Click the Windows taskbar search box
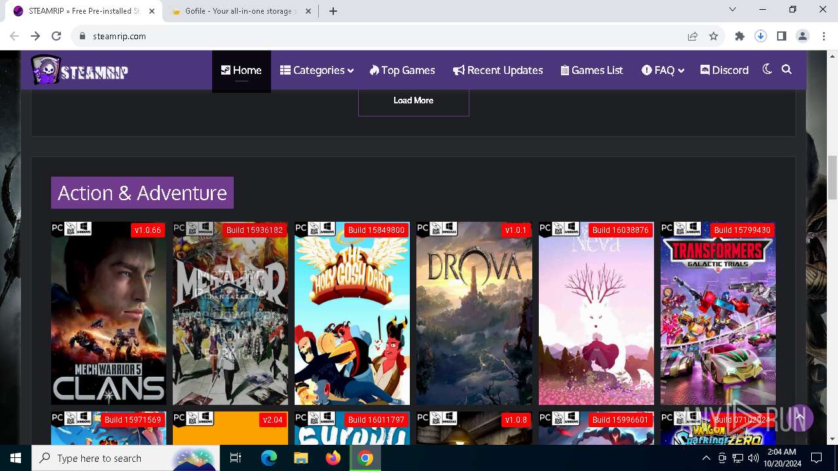 126,458
